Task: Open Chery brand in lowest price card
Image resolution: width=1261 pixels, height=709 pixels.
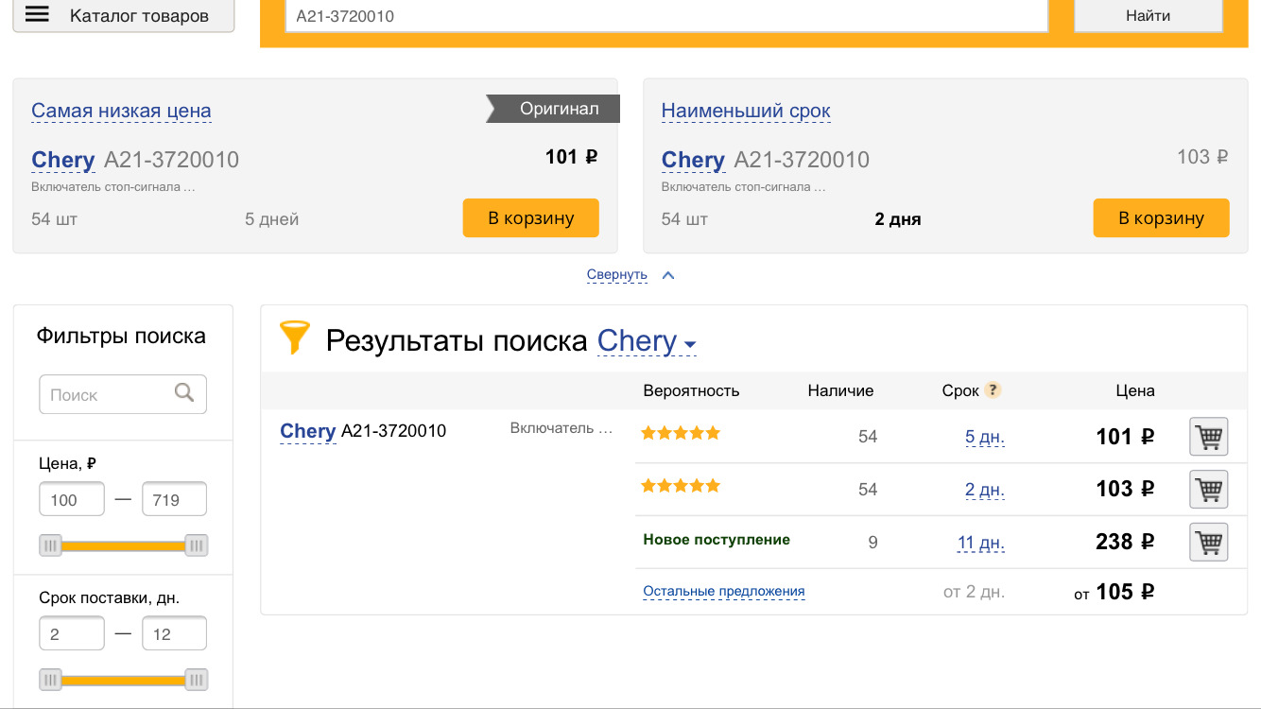Action: click(x=63, y=160)
